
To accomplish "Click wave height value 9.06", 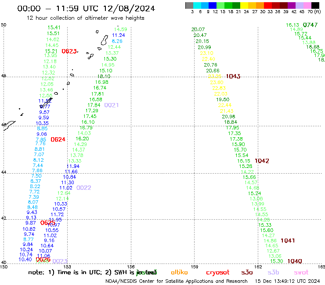I will click(x=42, y=134).
